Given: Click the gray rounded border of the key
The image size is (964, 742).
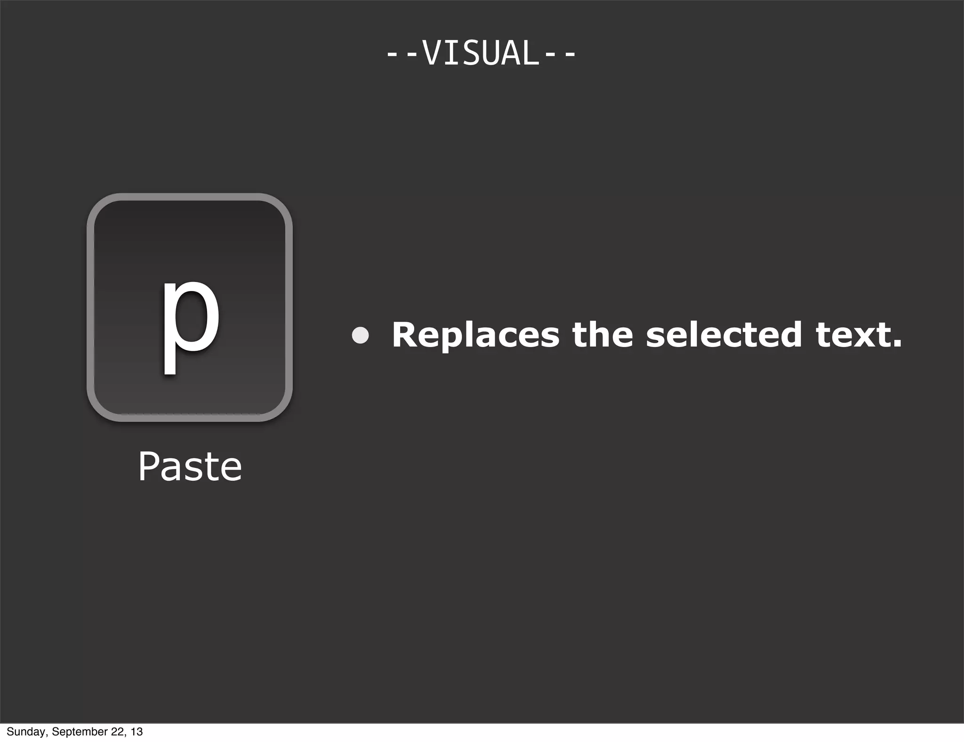Looking at the screenshot, I should tap(90, 307).
